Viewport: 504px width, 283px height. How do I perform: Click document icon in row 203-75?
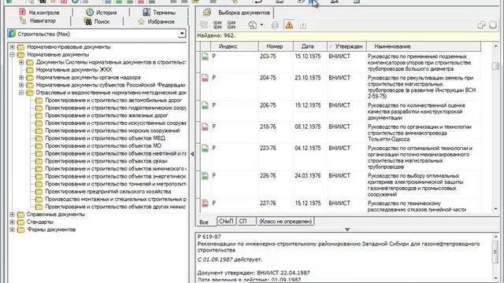[205, 57]
